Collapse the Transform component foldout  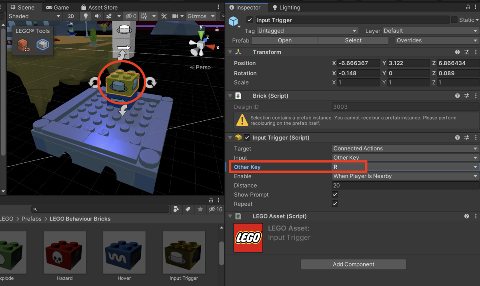pos(230,52)
